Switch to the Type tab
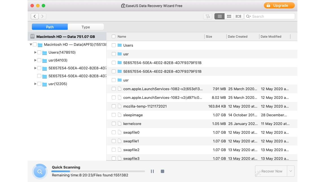This screenshot has width=325, height=182. pos(86,27)
